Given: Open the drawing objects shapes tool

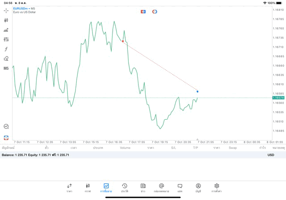Looking at the screenshot, I should [x=6, y=59].
